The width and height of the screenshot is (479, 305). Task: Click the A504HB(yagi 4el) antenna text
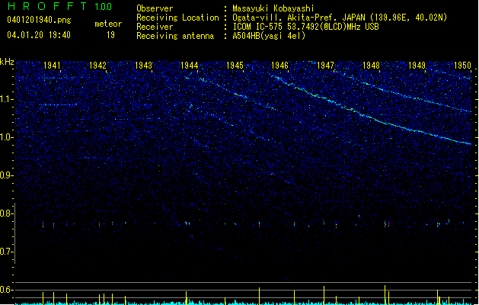tap(269, 36)
